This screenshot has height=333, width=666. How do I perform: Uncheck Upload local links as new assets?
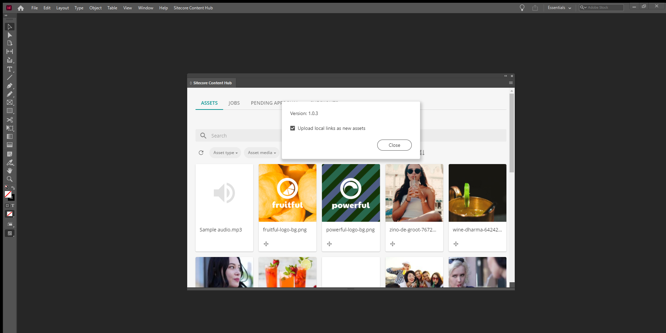click(293, 128)
